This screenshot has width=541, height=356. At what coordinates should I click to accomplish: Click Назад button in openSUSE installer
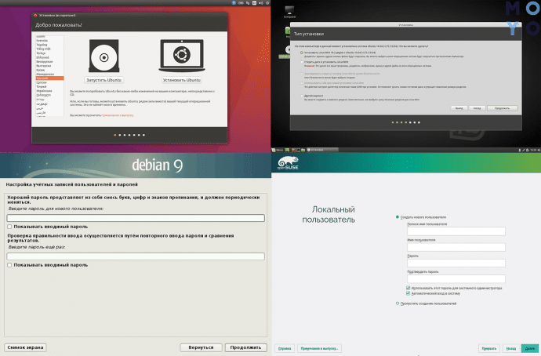[x=511, y=348]
